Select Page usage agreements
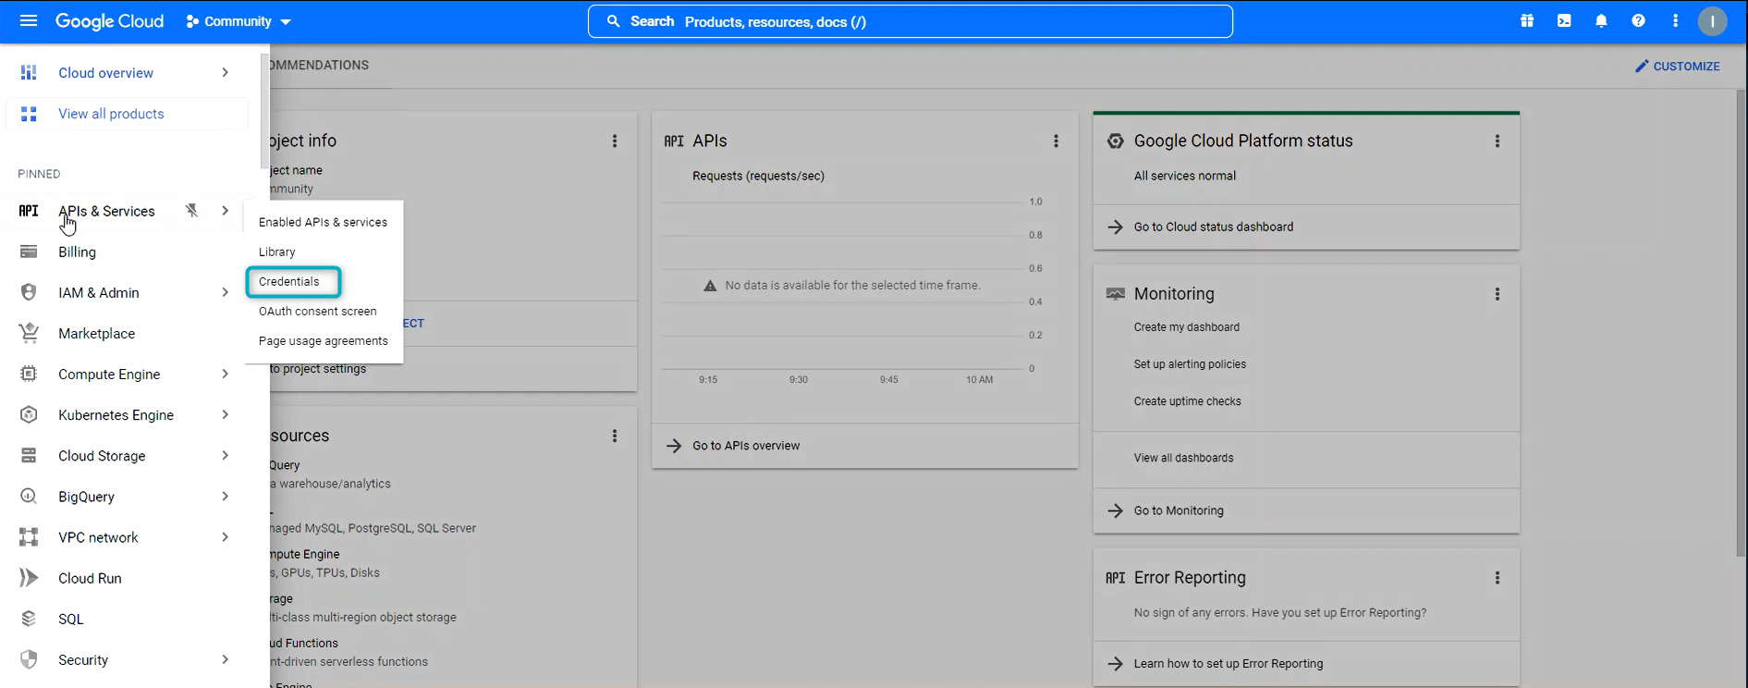This screenshot has width=1748, height=688. point(324,340)
